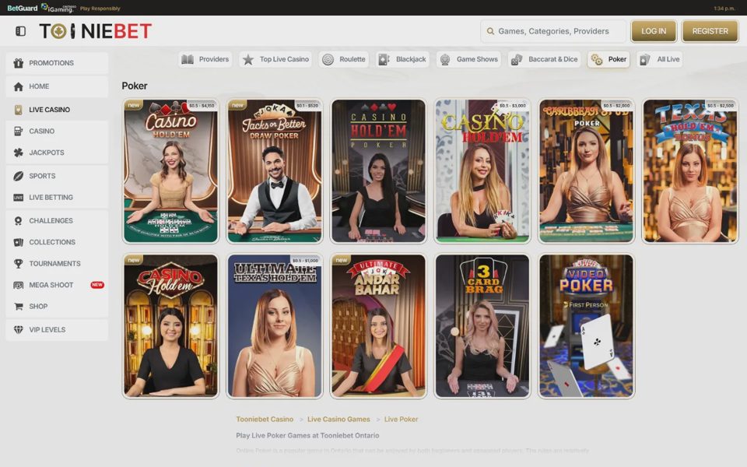Click the VIP Levels diamond icon
This screenshot has width=747, height=467.
click(x=18, y=330)
